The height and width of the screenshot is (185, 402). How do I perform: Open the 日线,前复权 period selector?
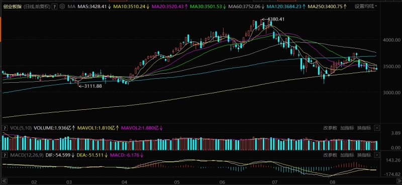pyautogui.click(x=37, y=7)
